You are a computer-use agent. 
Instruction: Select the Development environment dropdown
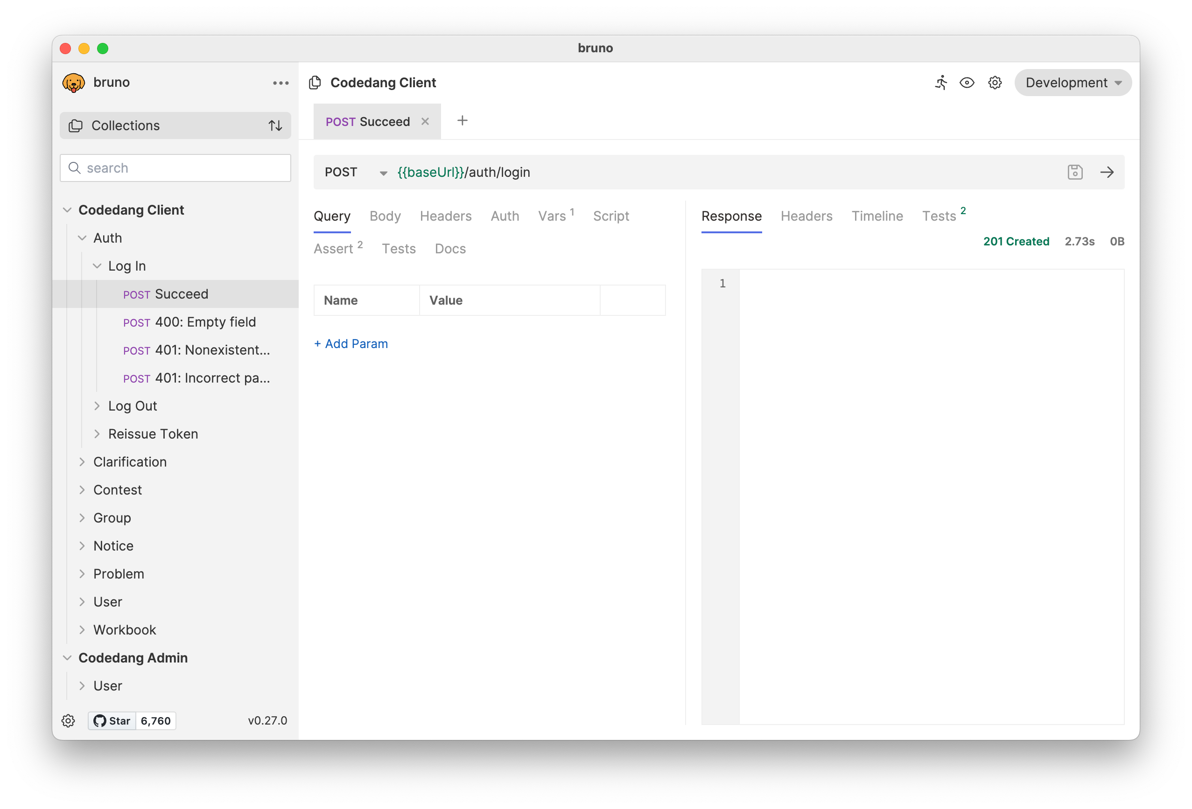tap(1070, 82)
